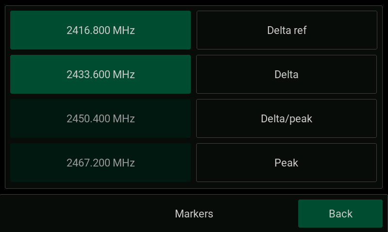Enable the 2450.400 MHz marker

(101, 118)
